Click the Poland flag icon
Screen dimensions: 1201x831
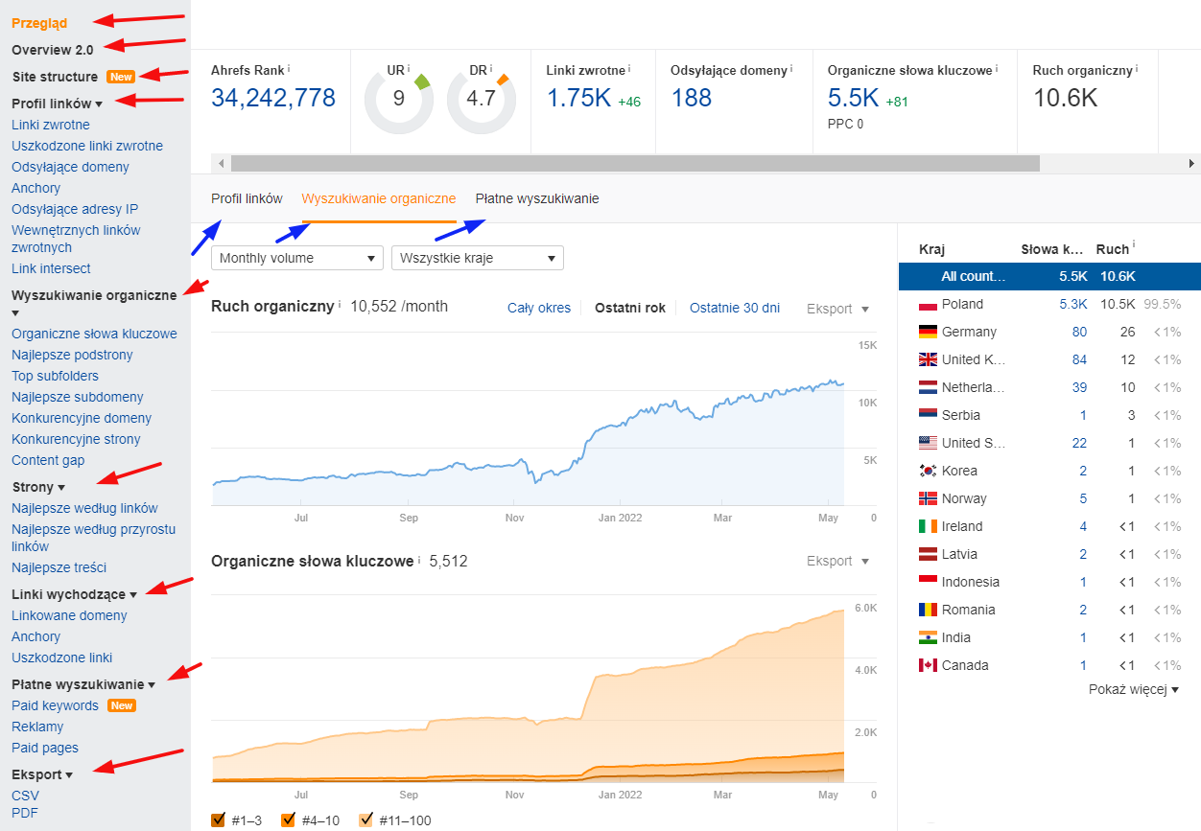tap(928, 305)
